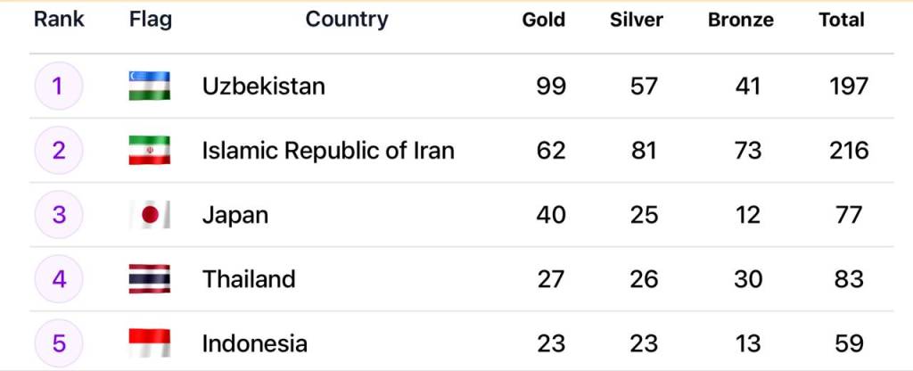Open the Japan country name

point(235,214)
